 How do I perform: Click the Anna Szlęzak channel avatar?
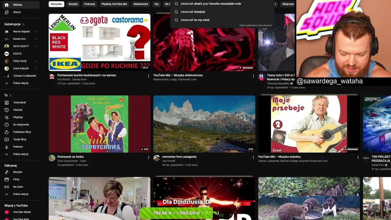pos(6,68)
